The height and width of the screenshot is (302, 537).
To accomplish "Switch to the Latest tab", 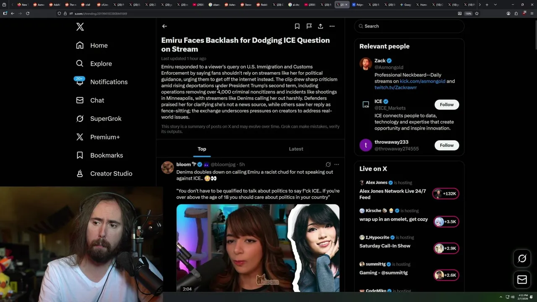I will tap(296, 149).
